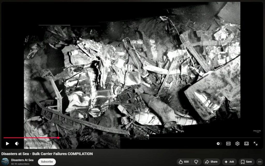Click the Disasters at Sea watermark
265x166 pixels.
pyautogui.click(x=257, y=131)
